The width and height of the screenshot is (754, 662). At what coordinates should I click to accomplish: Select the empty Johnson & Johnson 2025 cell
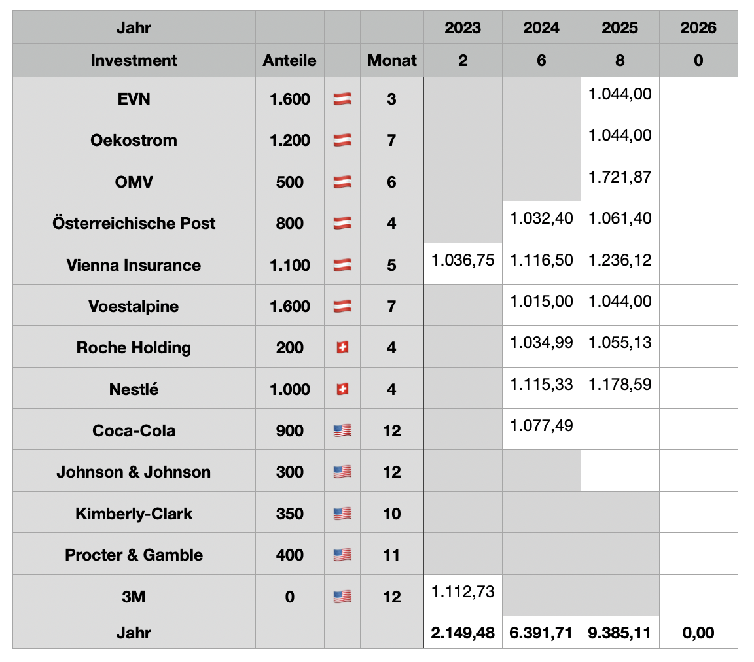620,472
